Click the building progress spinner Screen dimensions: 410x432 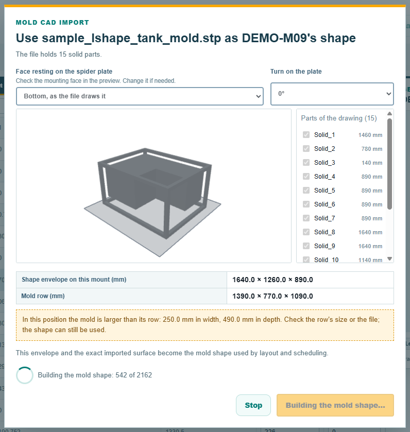25,375
